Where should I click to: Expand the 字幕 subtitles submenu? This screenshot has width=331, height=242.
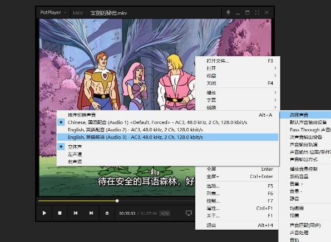(238, 100)
